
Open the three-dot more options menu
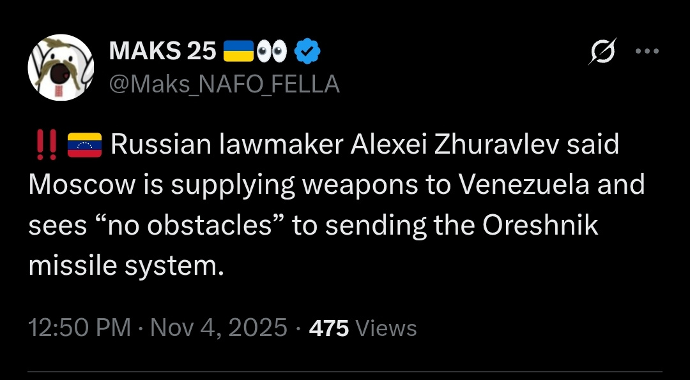[x=647, y=52]
